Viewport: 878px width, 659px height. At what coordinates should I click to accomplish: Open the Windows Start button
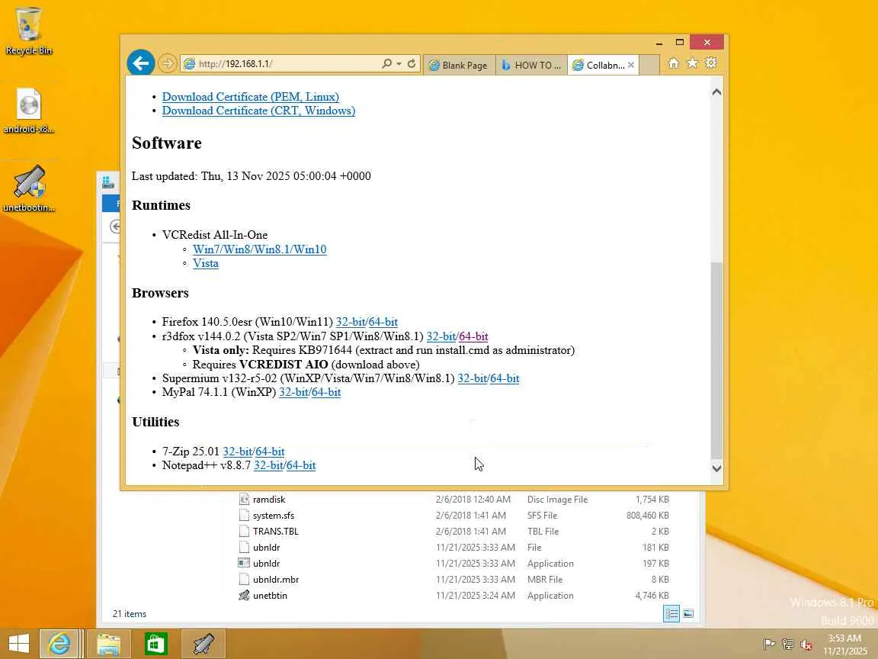pos(18,644)
